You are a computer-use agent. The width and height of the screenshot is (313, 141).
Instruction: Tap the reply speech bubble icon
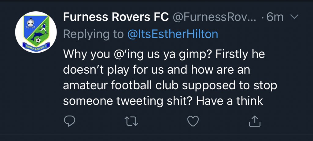[x=69, y=121]
